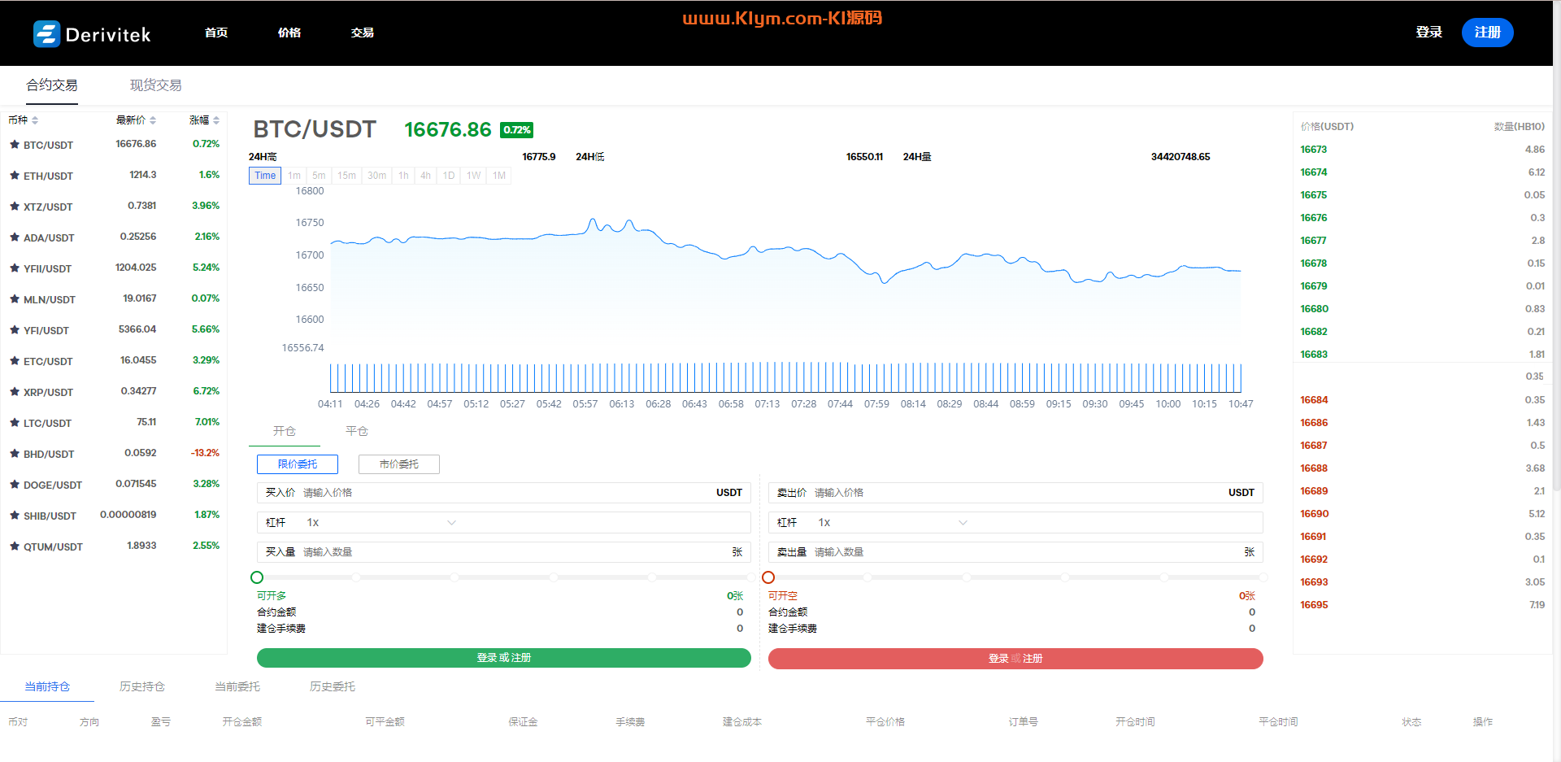The height and width of the screenshot is (762, 1561).
Task: Select the 15m chart interval
Action: click(x=346, y=176)
